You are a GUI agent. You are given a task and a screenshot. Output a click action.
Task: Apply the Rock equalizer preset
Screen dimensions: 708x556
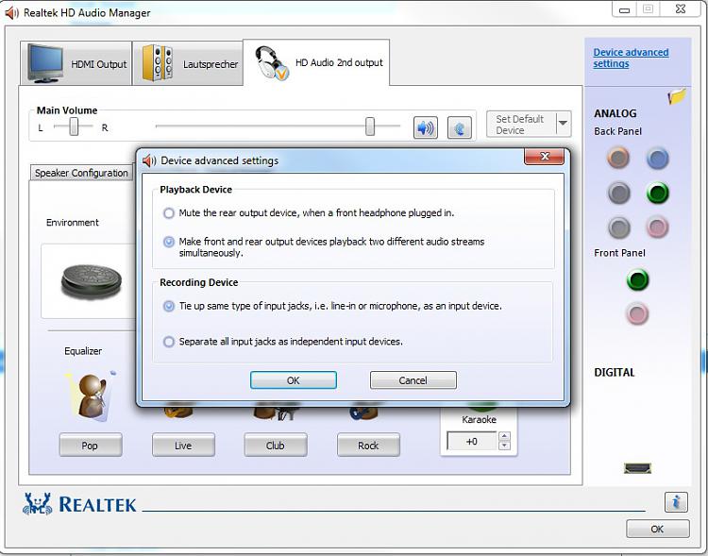point(368,446)
